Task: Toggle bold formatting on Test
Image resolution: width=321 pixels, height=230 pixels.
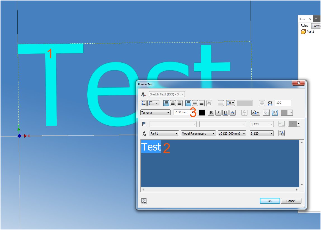Action: (x=211, y=112)
